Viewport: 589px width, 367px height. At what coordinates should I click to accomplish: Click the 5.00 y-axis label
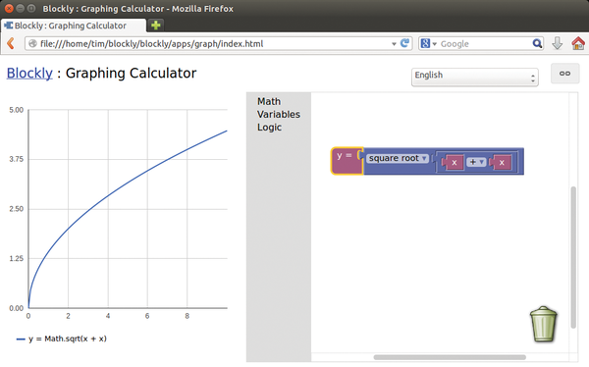point(16,110)
